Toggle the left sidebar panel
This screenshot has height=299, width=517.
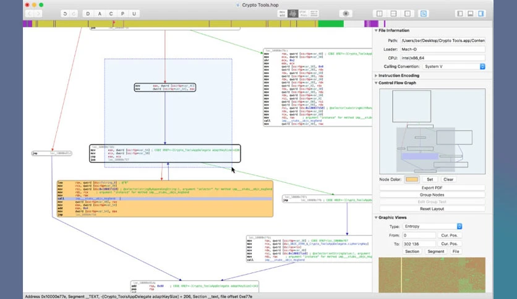click(x=460, y=14)
